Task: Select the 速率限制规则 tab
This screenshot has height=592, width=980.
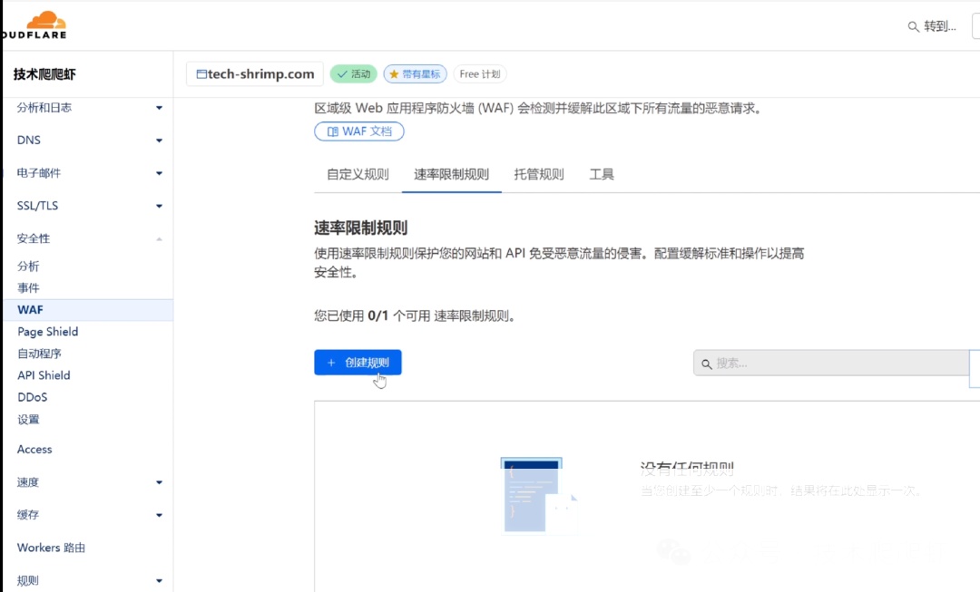Action: tap(451, 174)
